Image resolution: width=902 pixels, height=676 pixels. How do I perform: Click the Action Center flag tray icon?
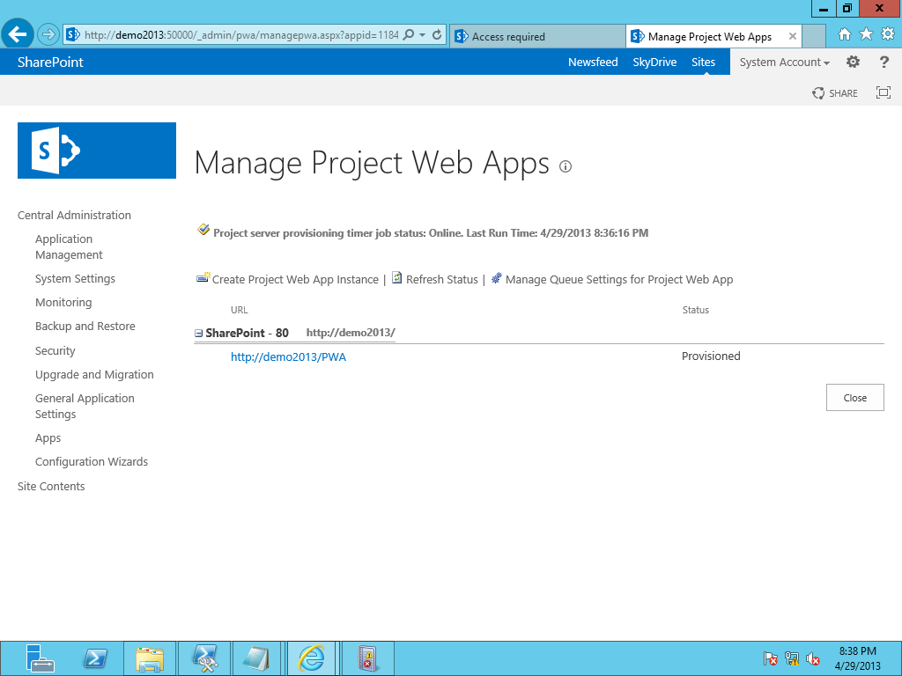(771, 658)
